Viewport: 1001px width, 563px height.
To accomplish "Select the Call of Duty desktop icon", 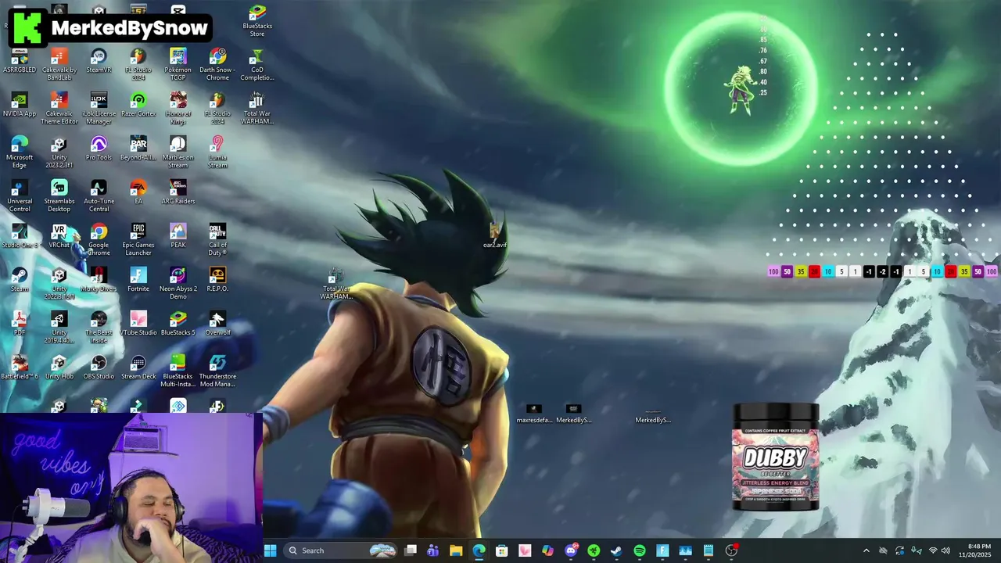I will tap(217, 240).
